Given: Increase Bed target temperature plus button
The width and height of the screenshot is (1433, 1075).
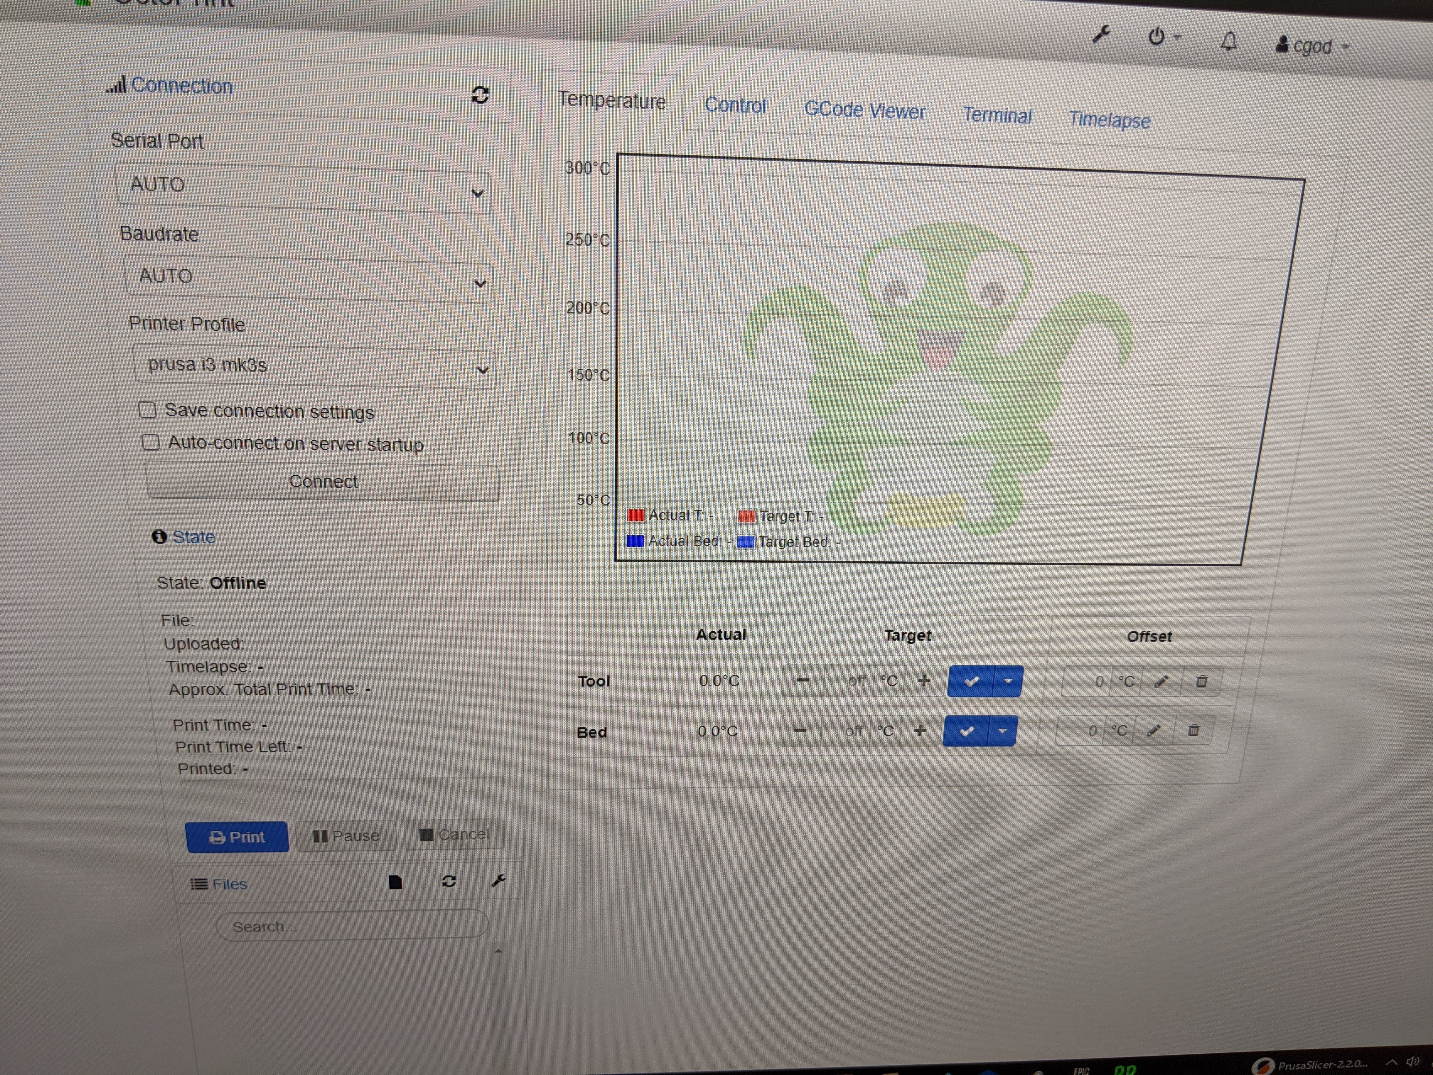Looking at the screenshot, I should pos(920,730).
